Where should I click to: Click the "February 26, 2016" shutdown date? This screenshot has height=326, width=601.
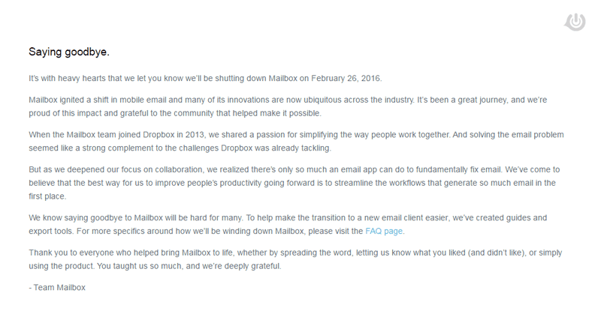(347, 78)
